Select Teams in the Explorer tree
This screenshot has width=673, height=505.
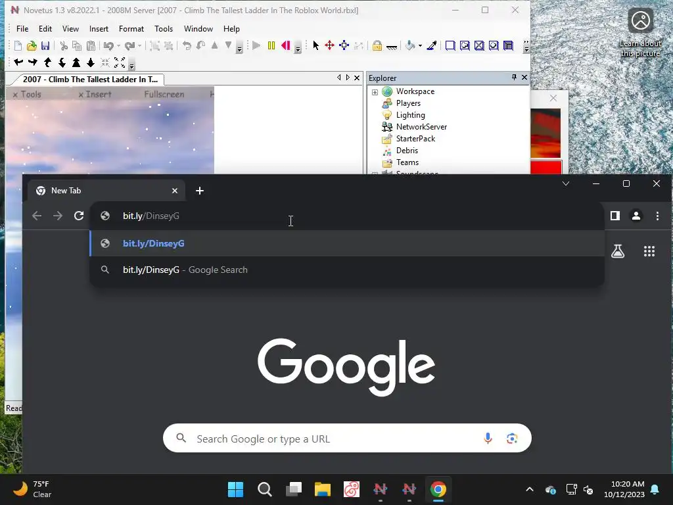(407, 162)
